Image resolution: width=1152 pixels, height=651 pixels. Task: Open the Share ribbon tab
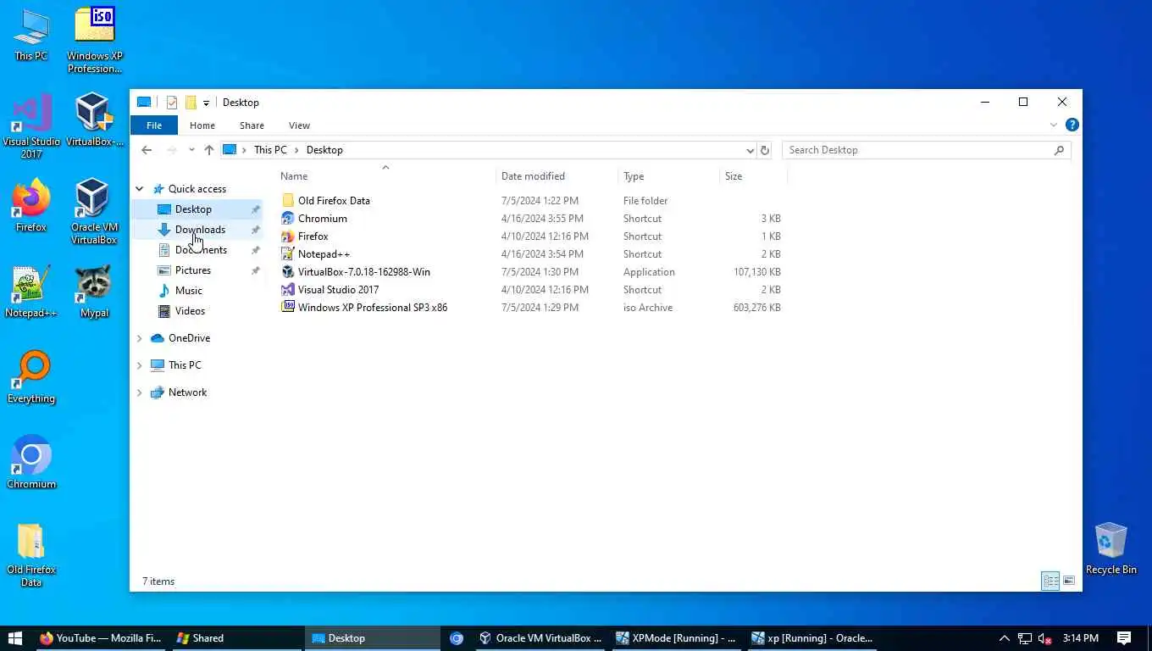coord(252,125)
